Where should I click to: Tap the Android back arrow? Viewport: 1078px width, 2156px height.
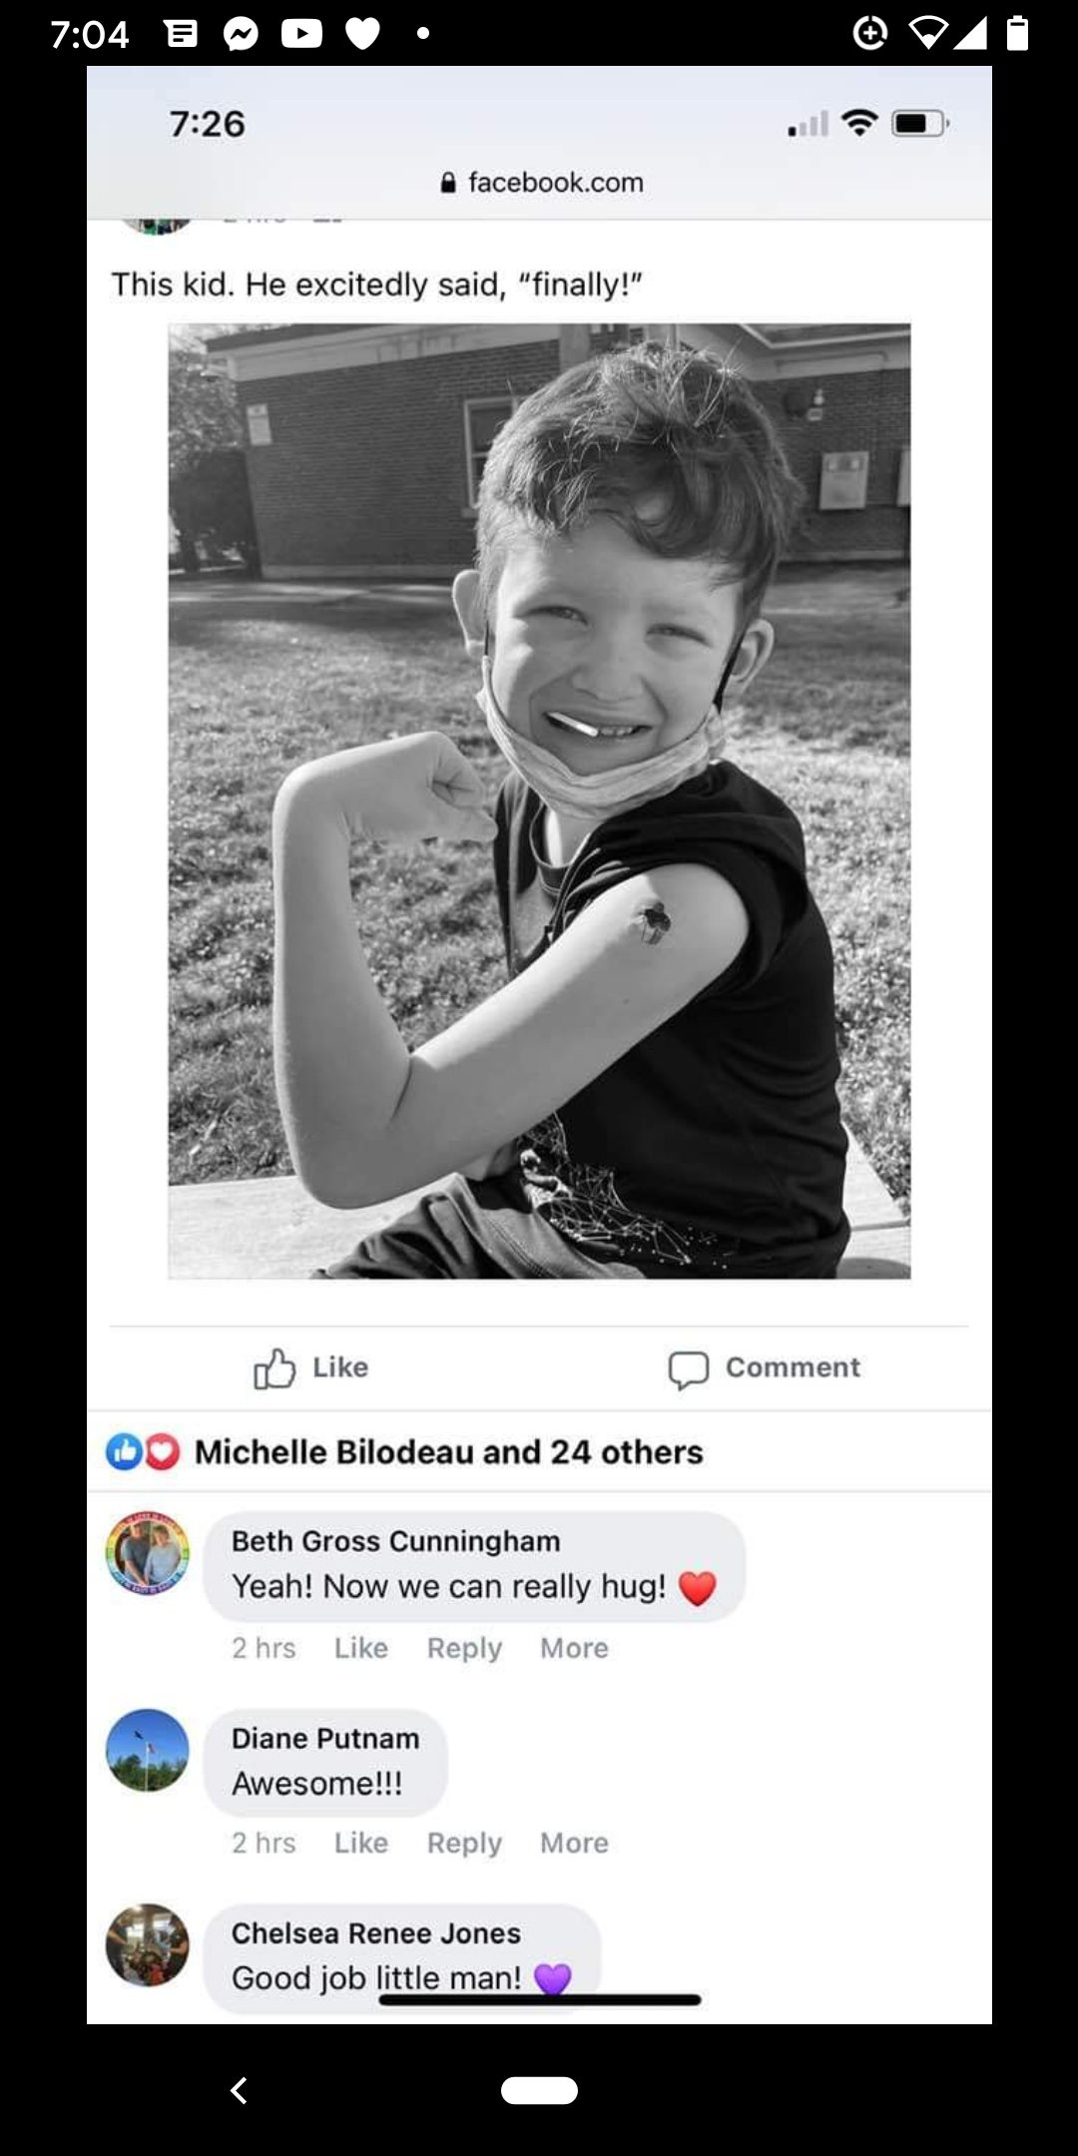(239, 2090)
